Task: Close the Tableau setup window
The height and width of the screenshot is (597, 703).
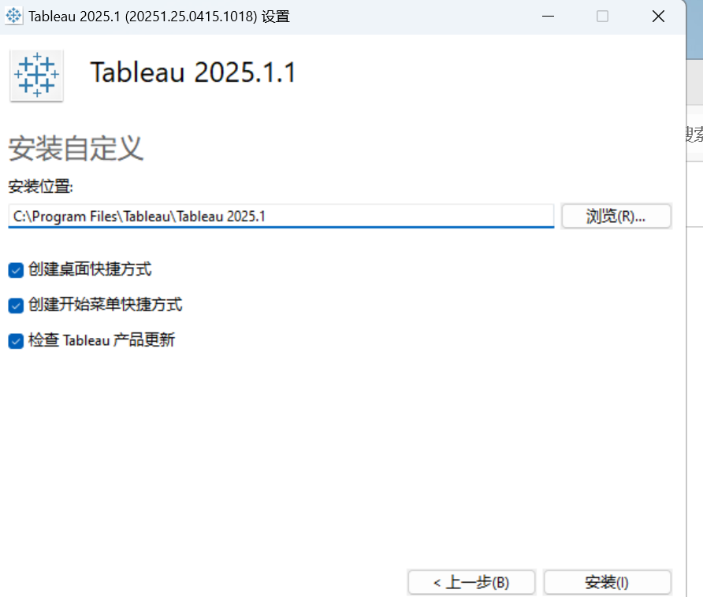Action: [658, 17]
